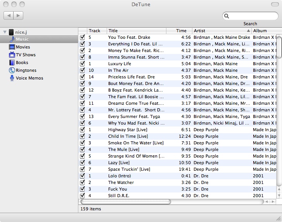
Task: Toggle checkbox for In The Air
Action: click(x=82, y=70)
